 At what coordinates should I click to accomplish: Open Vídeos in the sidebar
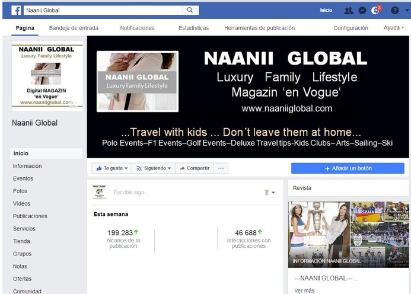coord(21,203)
